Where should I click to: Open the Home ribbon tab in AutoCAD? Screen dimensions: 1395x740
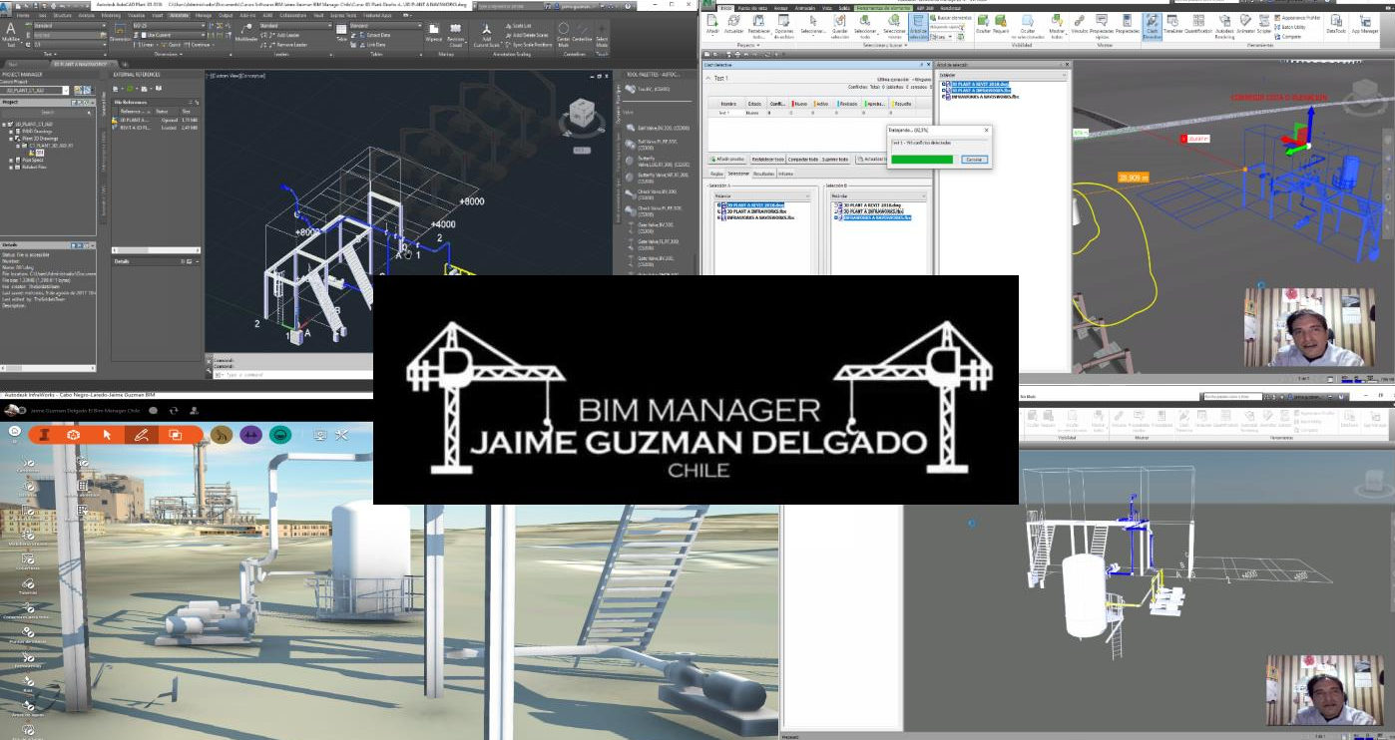coord(23,16)
